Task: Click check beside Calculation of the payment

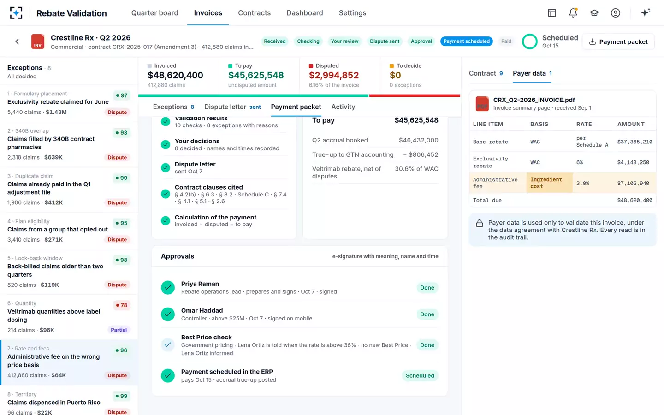Action: [x=166, y=221]
